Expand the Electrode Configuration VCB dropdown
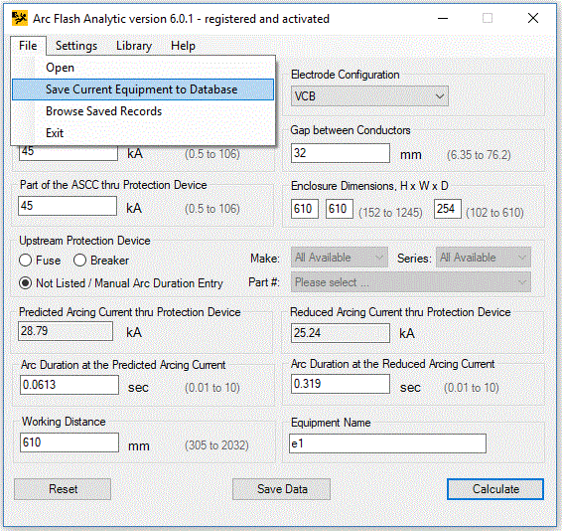562x531 pixels. coord(369,96)
